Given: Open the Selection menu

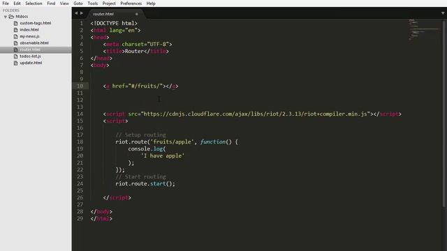Looking at the screenshot, I should pos(34,3).
